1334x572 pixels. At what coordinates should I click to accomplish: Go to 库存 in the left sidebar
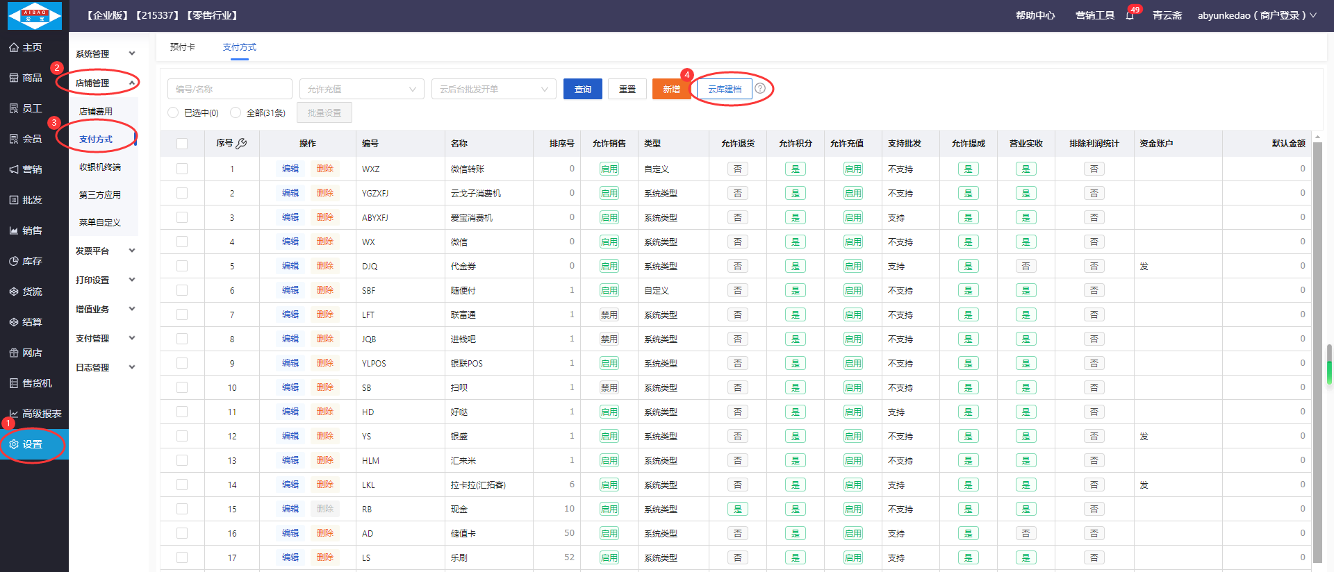26,261
